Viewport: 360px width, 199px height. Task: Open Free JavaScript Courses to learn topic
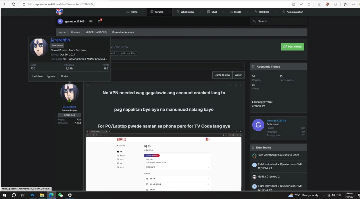coord(278,155)
